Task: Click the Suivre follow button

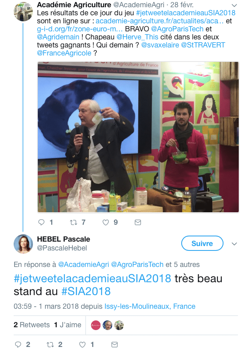Action: (x=202, y=243)
